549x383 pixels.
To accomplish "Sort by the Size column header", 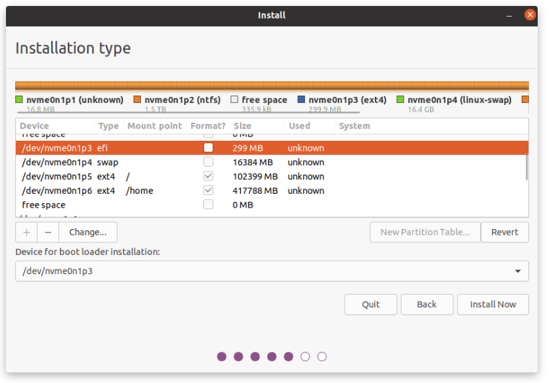I will (243, 126).
